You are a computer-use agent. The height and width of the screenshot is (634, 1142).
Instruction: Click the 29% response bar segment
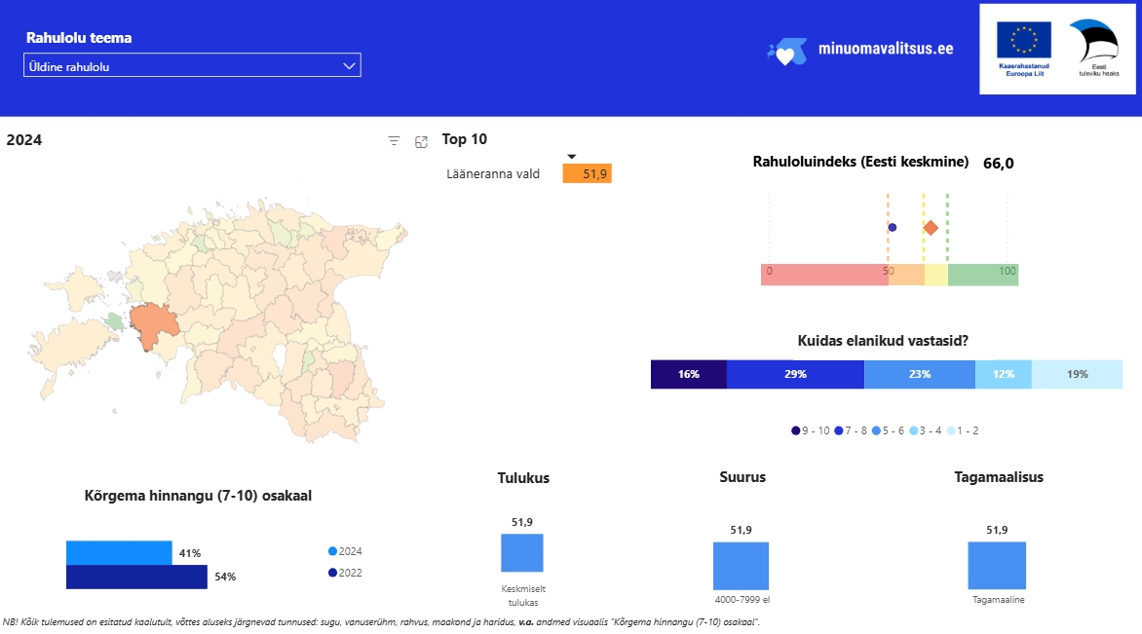coord(795,374)
